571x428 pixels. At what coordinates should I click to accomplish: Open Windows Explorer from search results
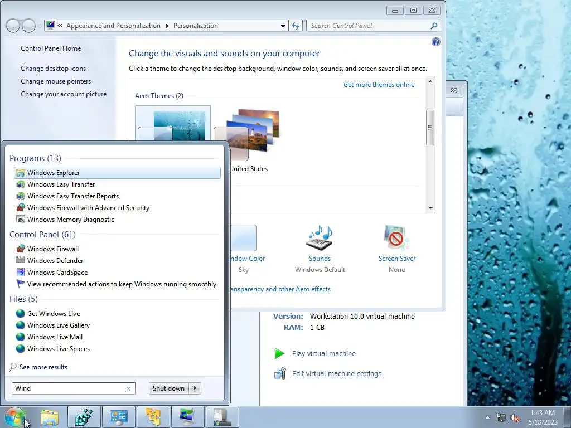pos(117,173)
